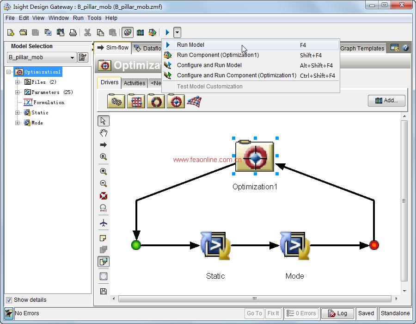The width and height of the screenshot is (416, 324).
Task: Expand the Parameters (25) tree node
Action: coord(18,93)
